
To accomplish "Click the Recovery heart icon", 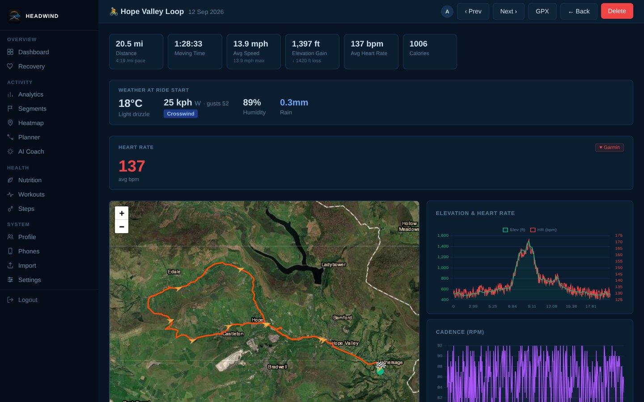I will [x=10, y=67].
